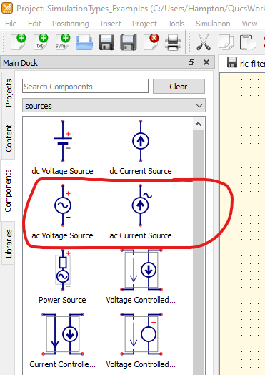Screen dimensions: 265x375
Task: Open the Project menu
Action: coord(144,24)
